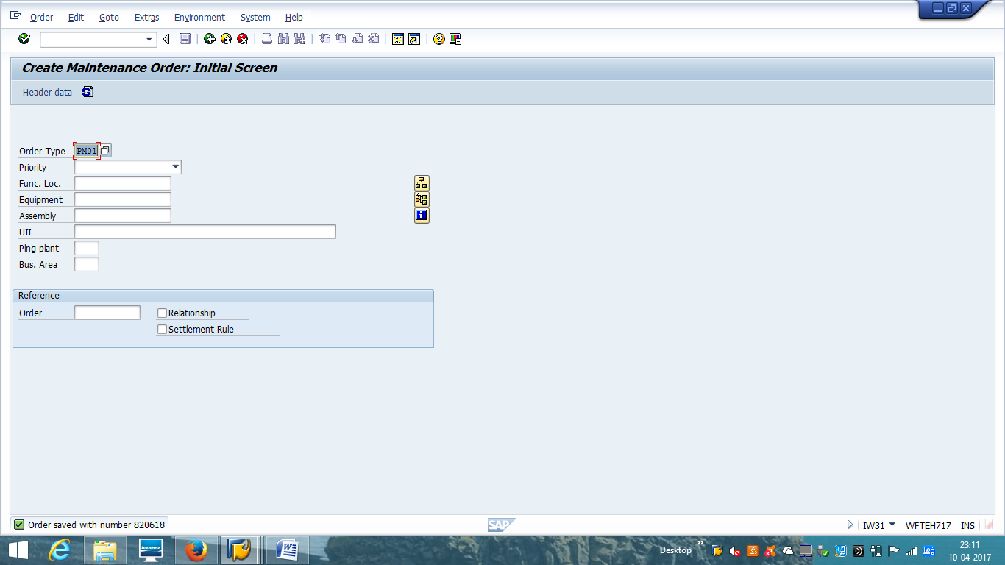Open Internet Explorer from taskbar

[60, 550]
